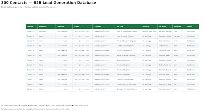
Task: Click the Company column header
Action: pyautogui.click(x=46, y=26)
